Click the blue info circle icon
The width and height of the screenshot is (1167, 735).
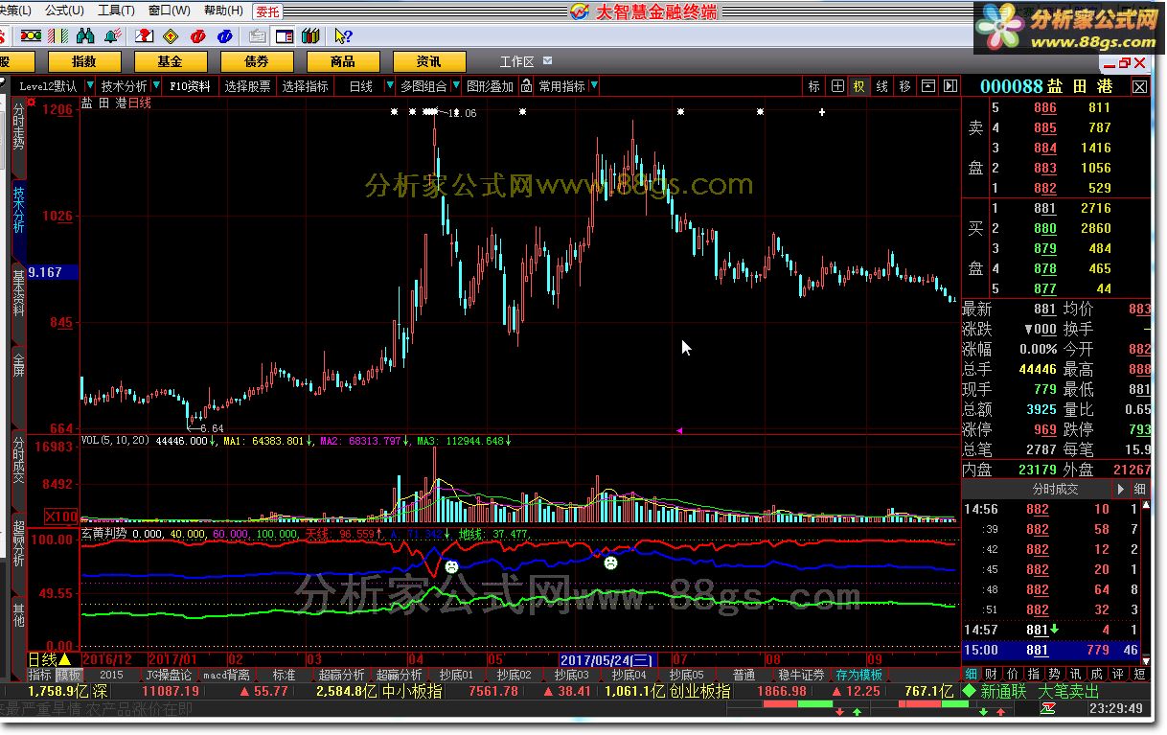coord(225,36)
